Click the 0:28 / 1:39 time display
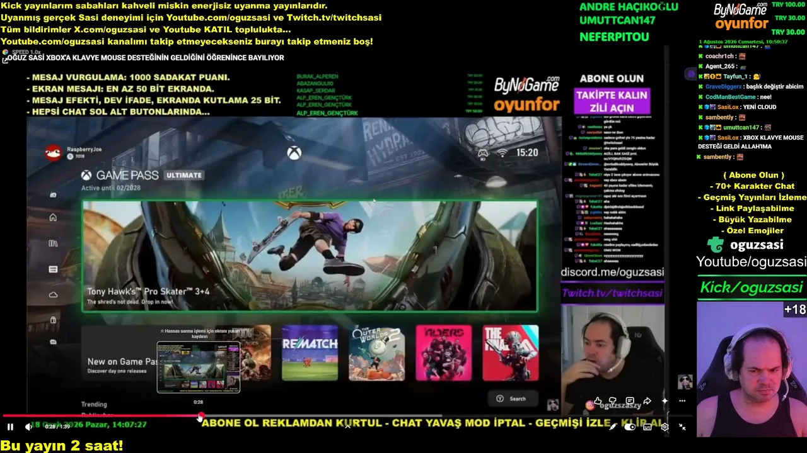This screenshot has width=807, height=453. click(x=57, y=427)
